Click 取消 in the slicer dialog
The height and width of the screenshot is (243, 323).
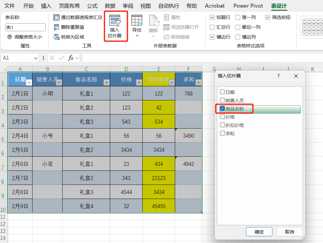pos(290,232)
